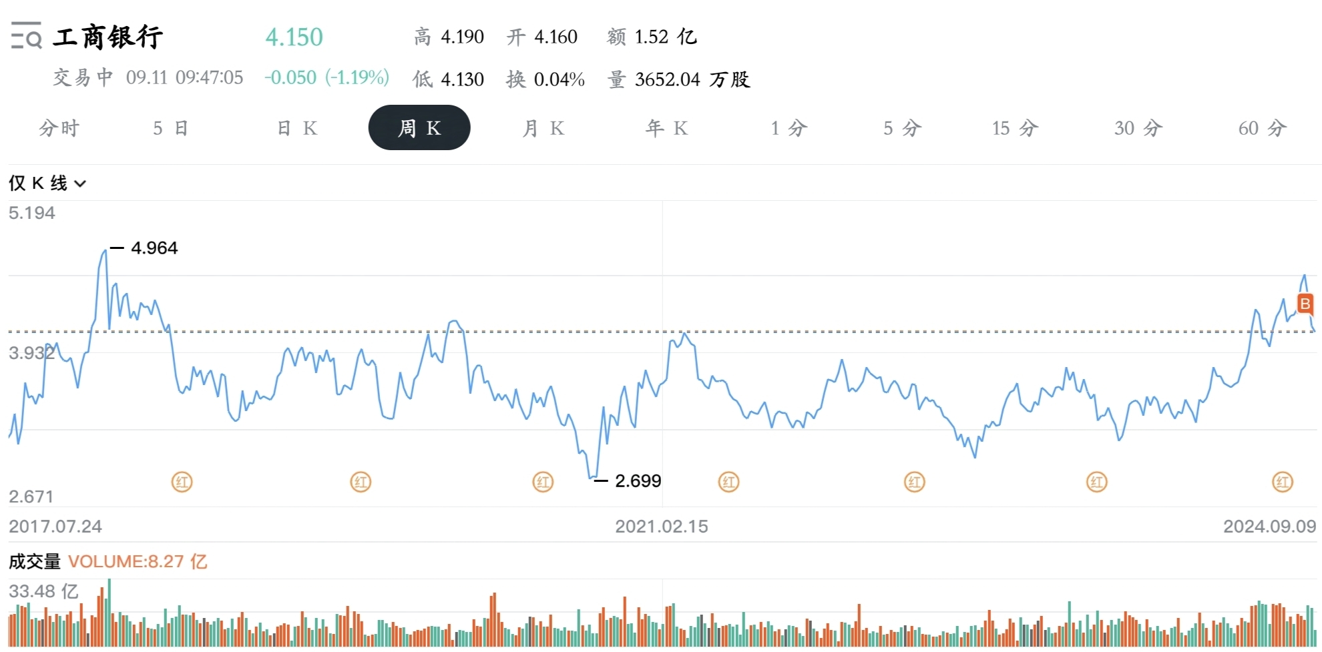Click the fifth dividend marker from left
The height and width of the screenshot is (652, 1322).
point(914,482)
